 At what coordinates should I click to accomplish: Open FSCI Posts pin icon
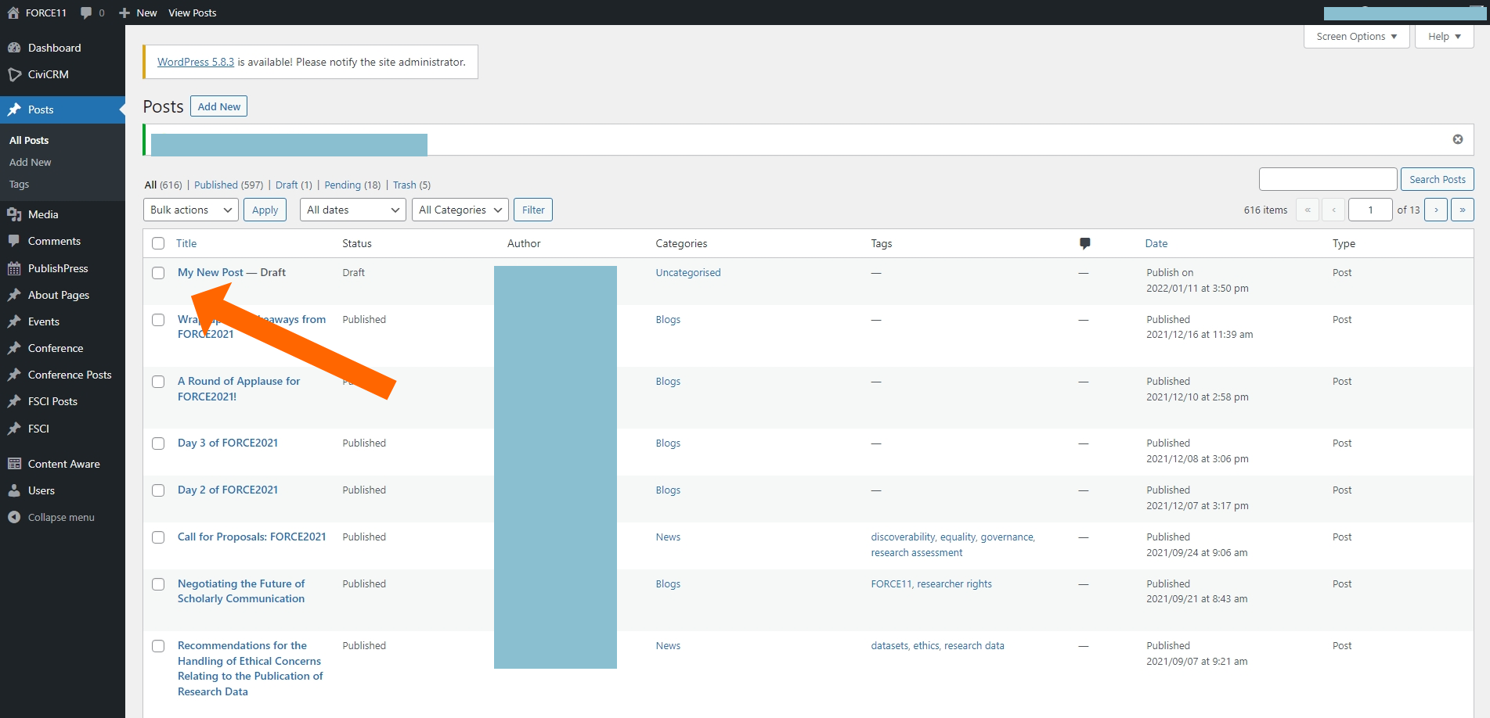(14, 401)
